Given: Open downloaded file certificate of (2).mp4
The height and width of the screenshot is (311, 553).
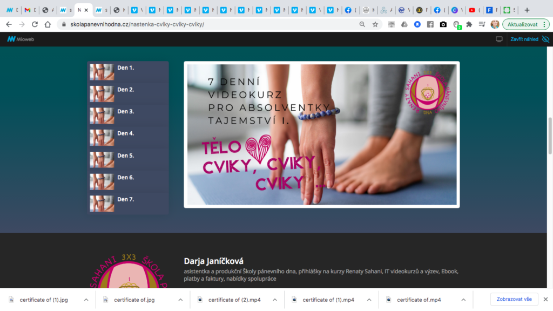Looking at the screenshot, I should click(x=234, y=300).
